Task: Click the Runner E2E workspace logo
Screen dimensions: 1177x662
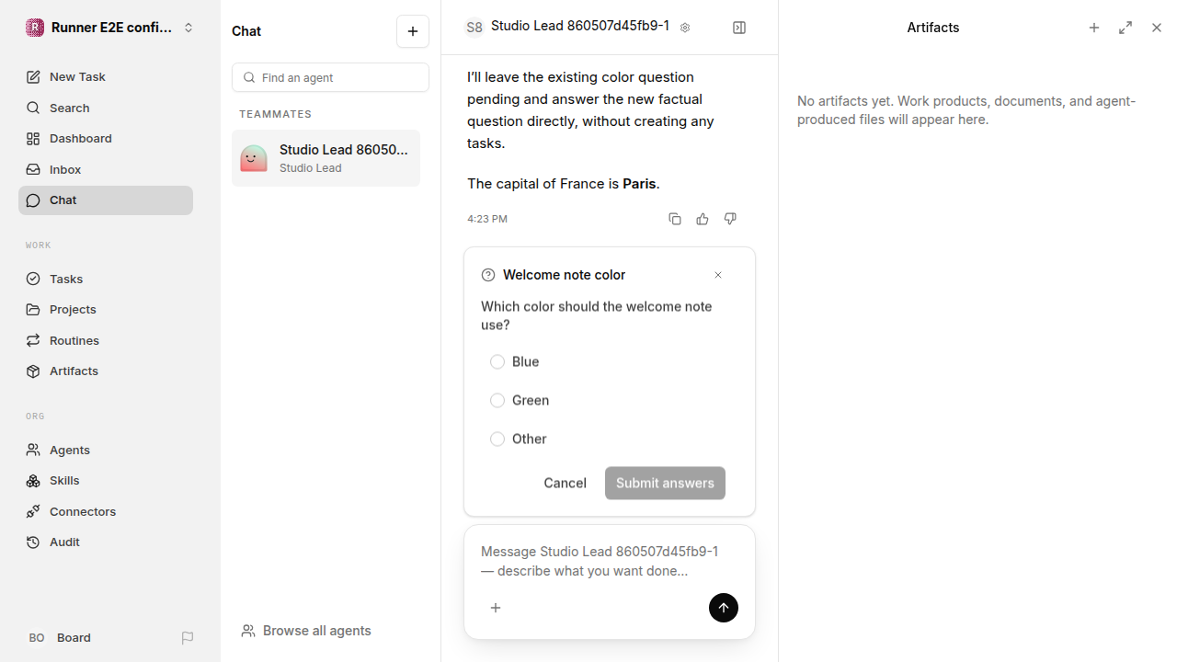Action: pyautogui.click(x=35, y=28)
